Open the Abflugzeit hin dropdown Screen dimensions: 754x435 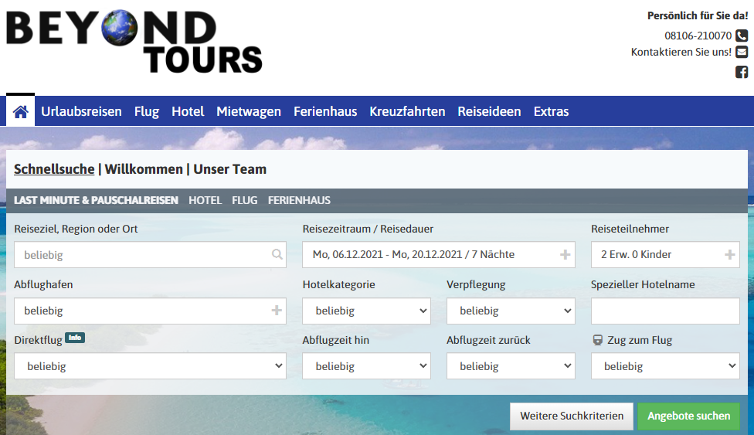pos(366,366)
